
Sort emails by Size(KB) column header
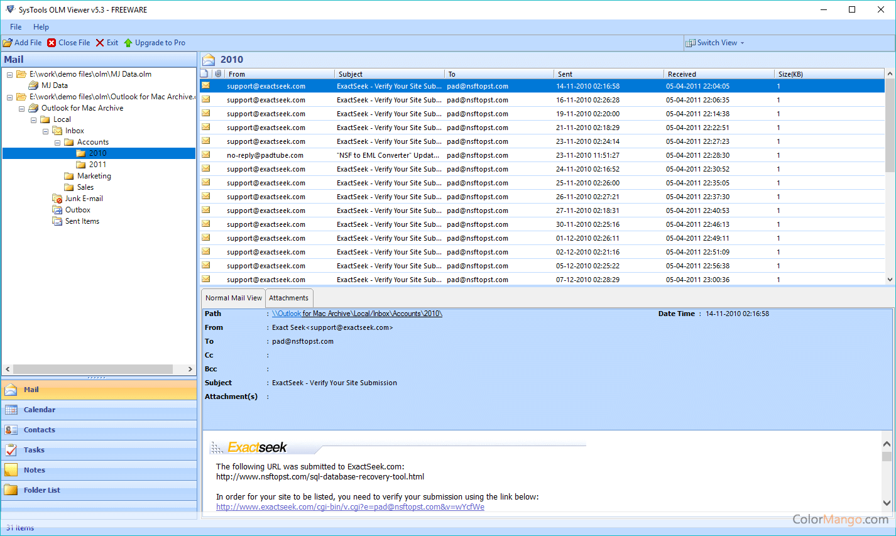[829, 74]
